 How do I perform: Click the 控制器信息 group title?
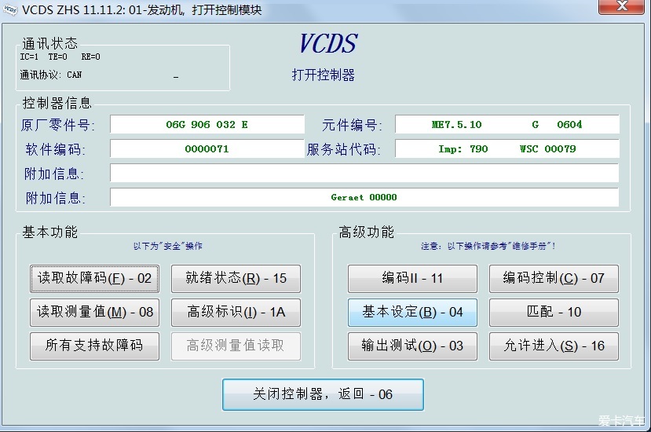[x=57, y=103]
